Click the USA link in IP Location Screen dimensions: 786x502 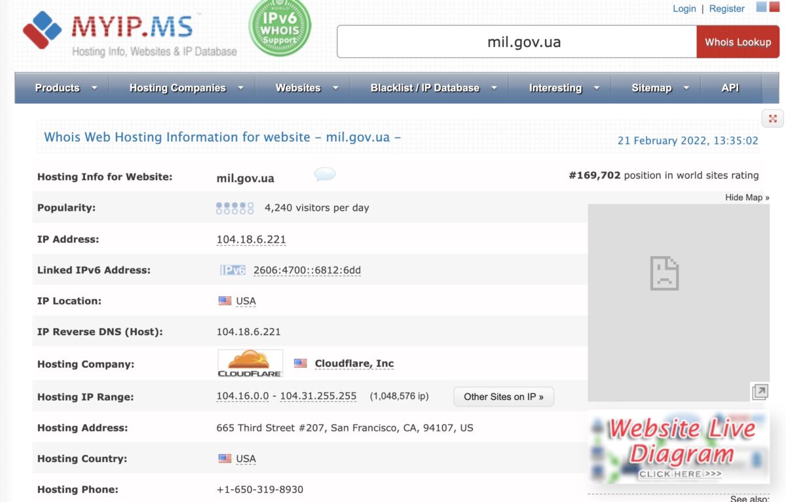pyautogui.click(x=246, y=301)
